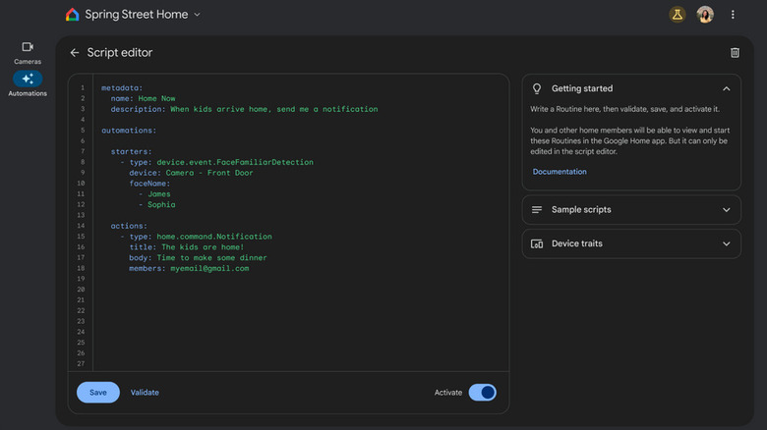
Task: Click the Sample scripts list icon
Action: coord(537,210)
